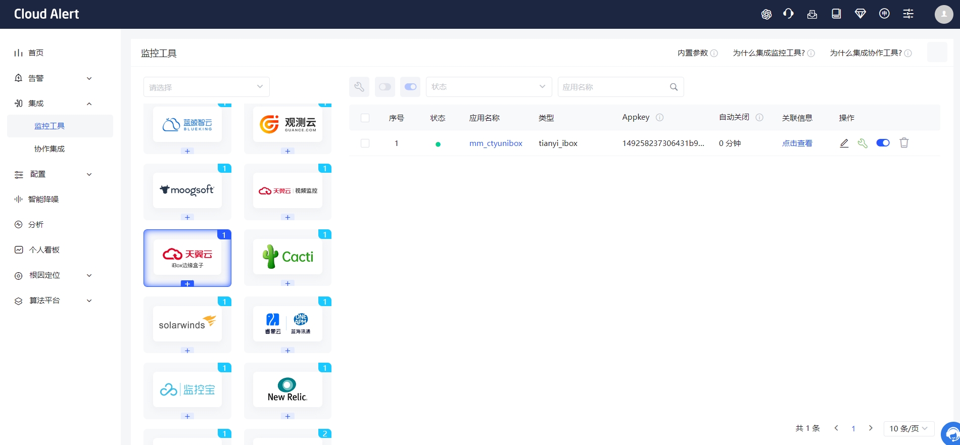Select the 观测云 Guance tool card
Image resolution: width=960 pixels, height=445 pixels.
point(287,124)
